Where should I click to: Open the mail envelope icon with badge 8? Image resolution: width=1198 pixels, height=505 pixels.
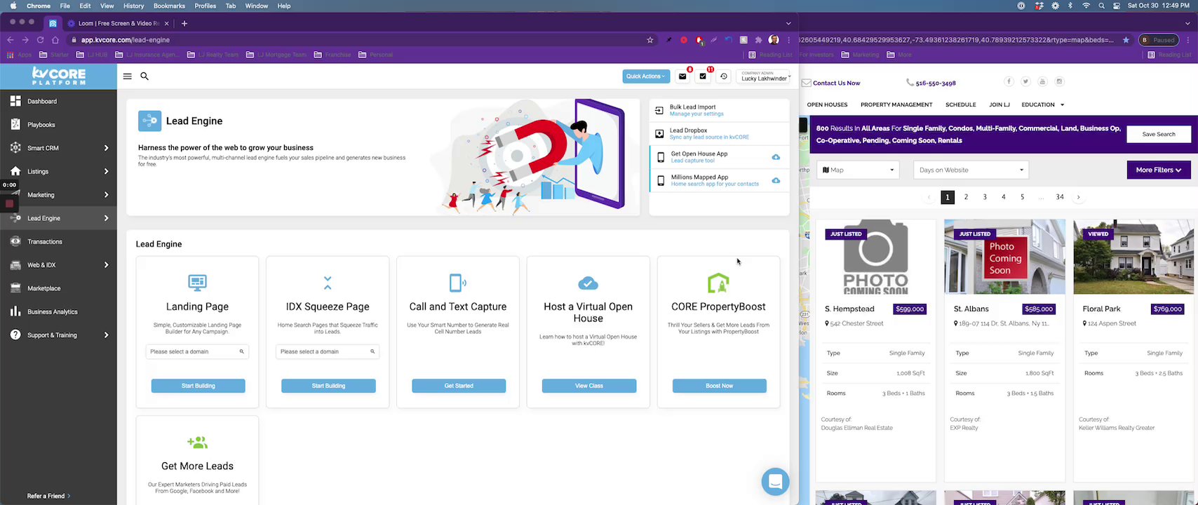click(x=682, y=76)
